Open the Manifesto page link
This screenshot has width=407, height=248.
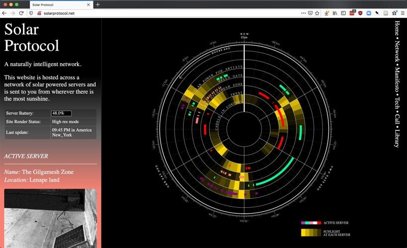pyautogui.click(x=397, y=80)
